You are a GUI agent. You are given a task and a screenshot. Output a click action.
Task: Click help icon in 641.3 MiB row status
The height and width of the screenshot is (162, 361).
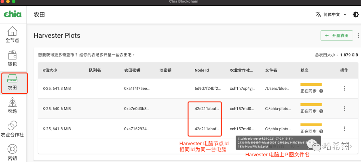coord(321,91)
